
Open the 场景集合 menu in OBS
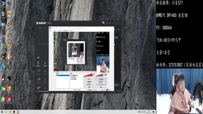pyautogui.click(x=65, y=31)
